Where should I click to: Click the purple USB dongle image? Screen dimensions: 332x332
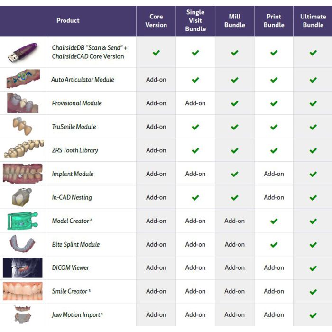pos(22,53)
